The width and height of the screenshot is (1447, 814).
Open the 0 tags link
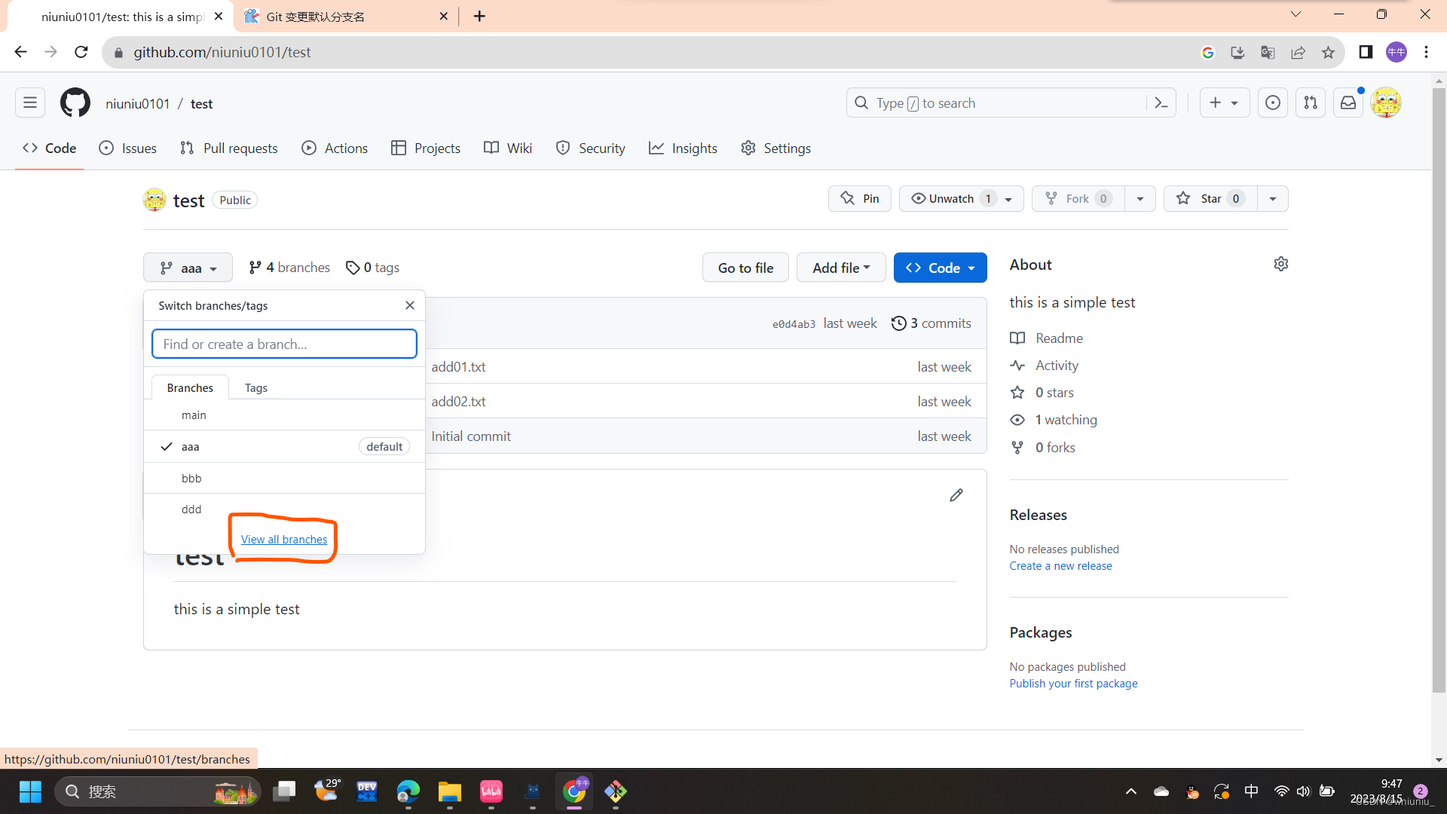point(372,268)
